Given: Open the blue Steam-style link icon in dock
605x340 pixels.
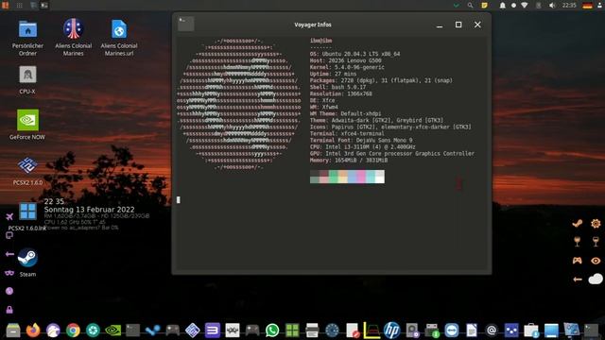Looking at the screenshot, I should click(x=153, y=331).
